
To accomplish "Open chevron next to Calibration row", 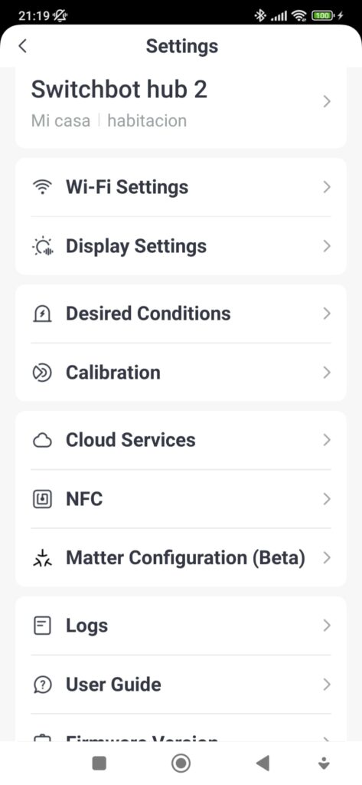I will click(x=327, y=373).
